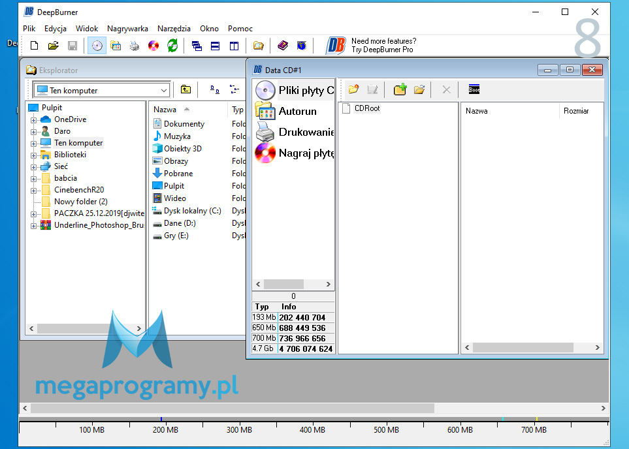Open the purple help book icon
629x449 pixels.
[283, 46]
